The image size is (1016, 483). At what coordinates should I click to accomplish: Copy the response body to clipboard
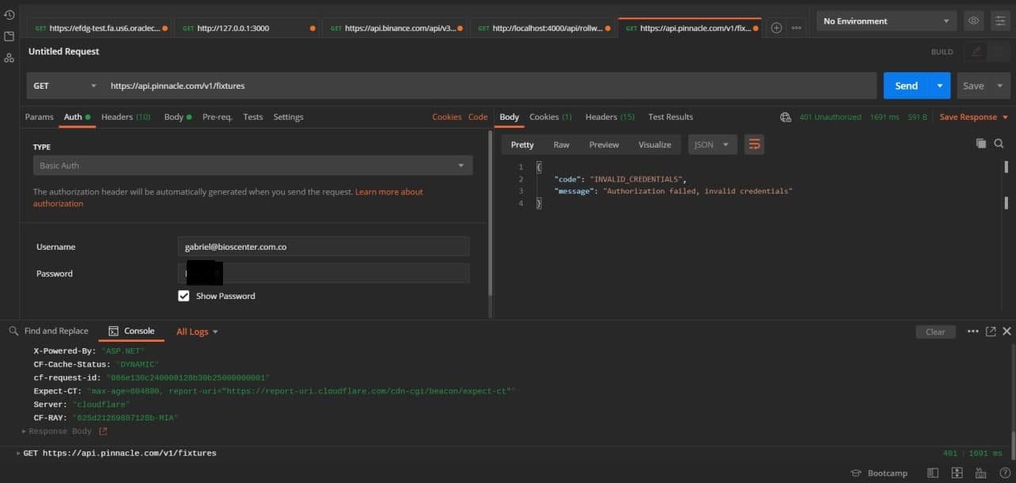981,144
